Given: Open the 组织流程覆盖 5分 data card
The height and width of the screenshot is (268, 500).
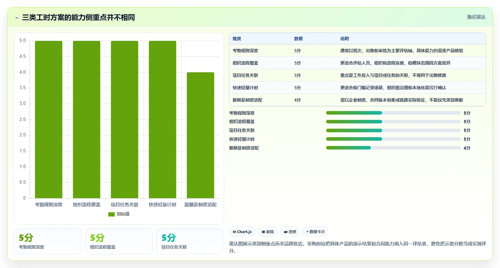Looking at the screenshot, I should pyautogui.click(x=119, y=241).
